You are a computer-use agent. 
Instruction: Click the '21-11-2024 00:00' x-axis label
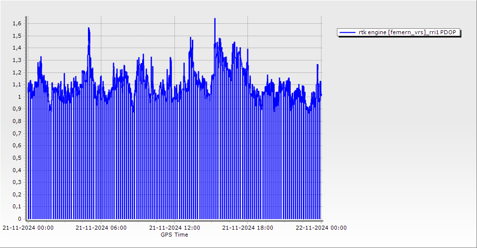28,228
